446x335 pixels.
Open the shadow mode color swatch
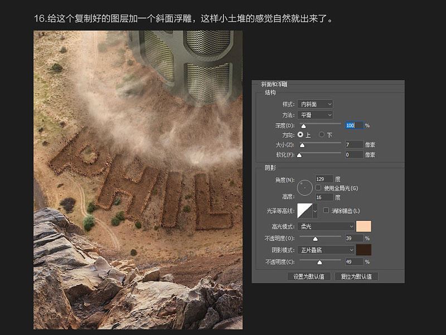363,250
